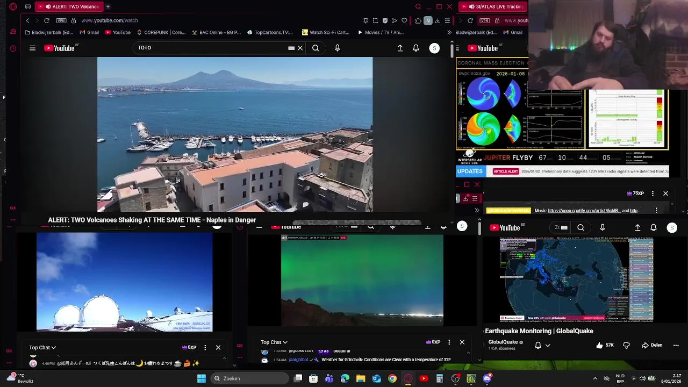Open the downloads arrow in Opera toolbar
Screen dimensions: 688x387
(438, 20)
